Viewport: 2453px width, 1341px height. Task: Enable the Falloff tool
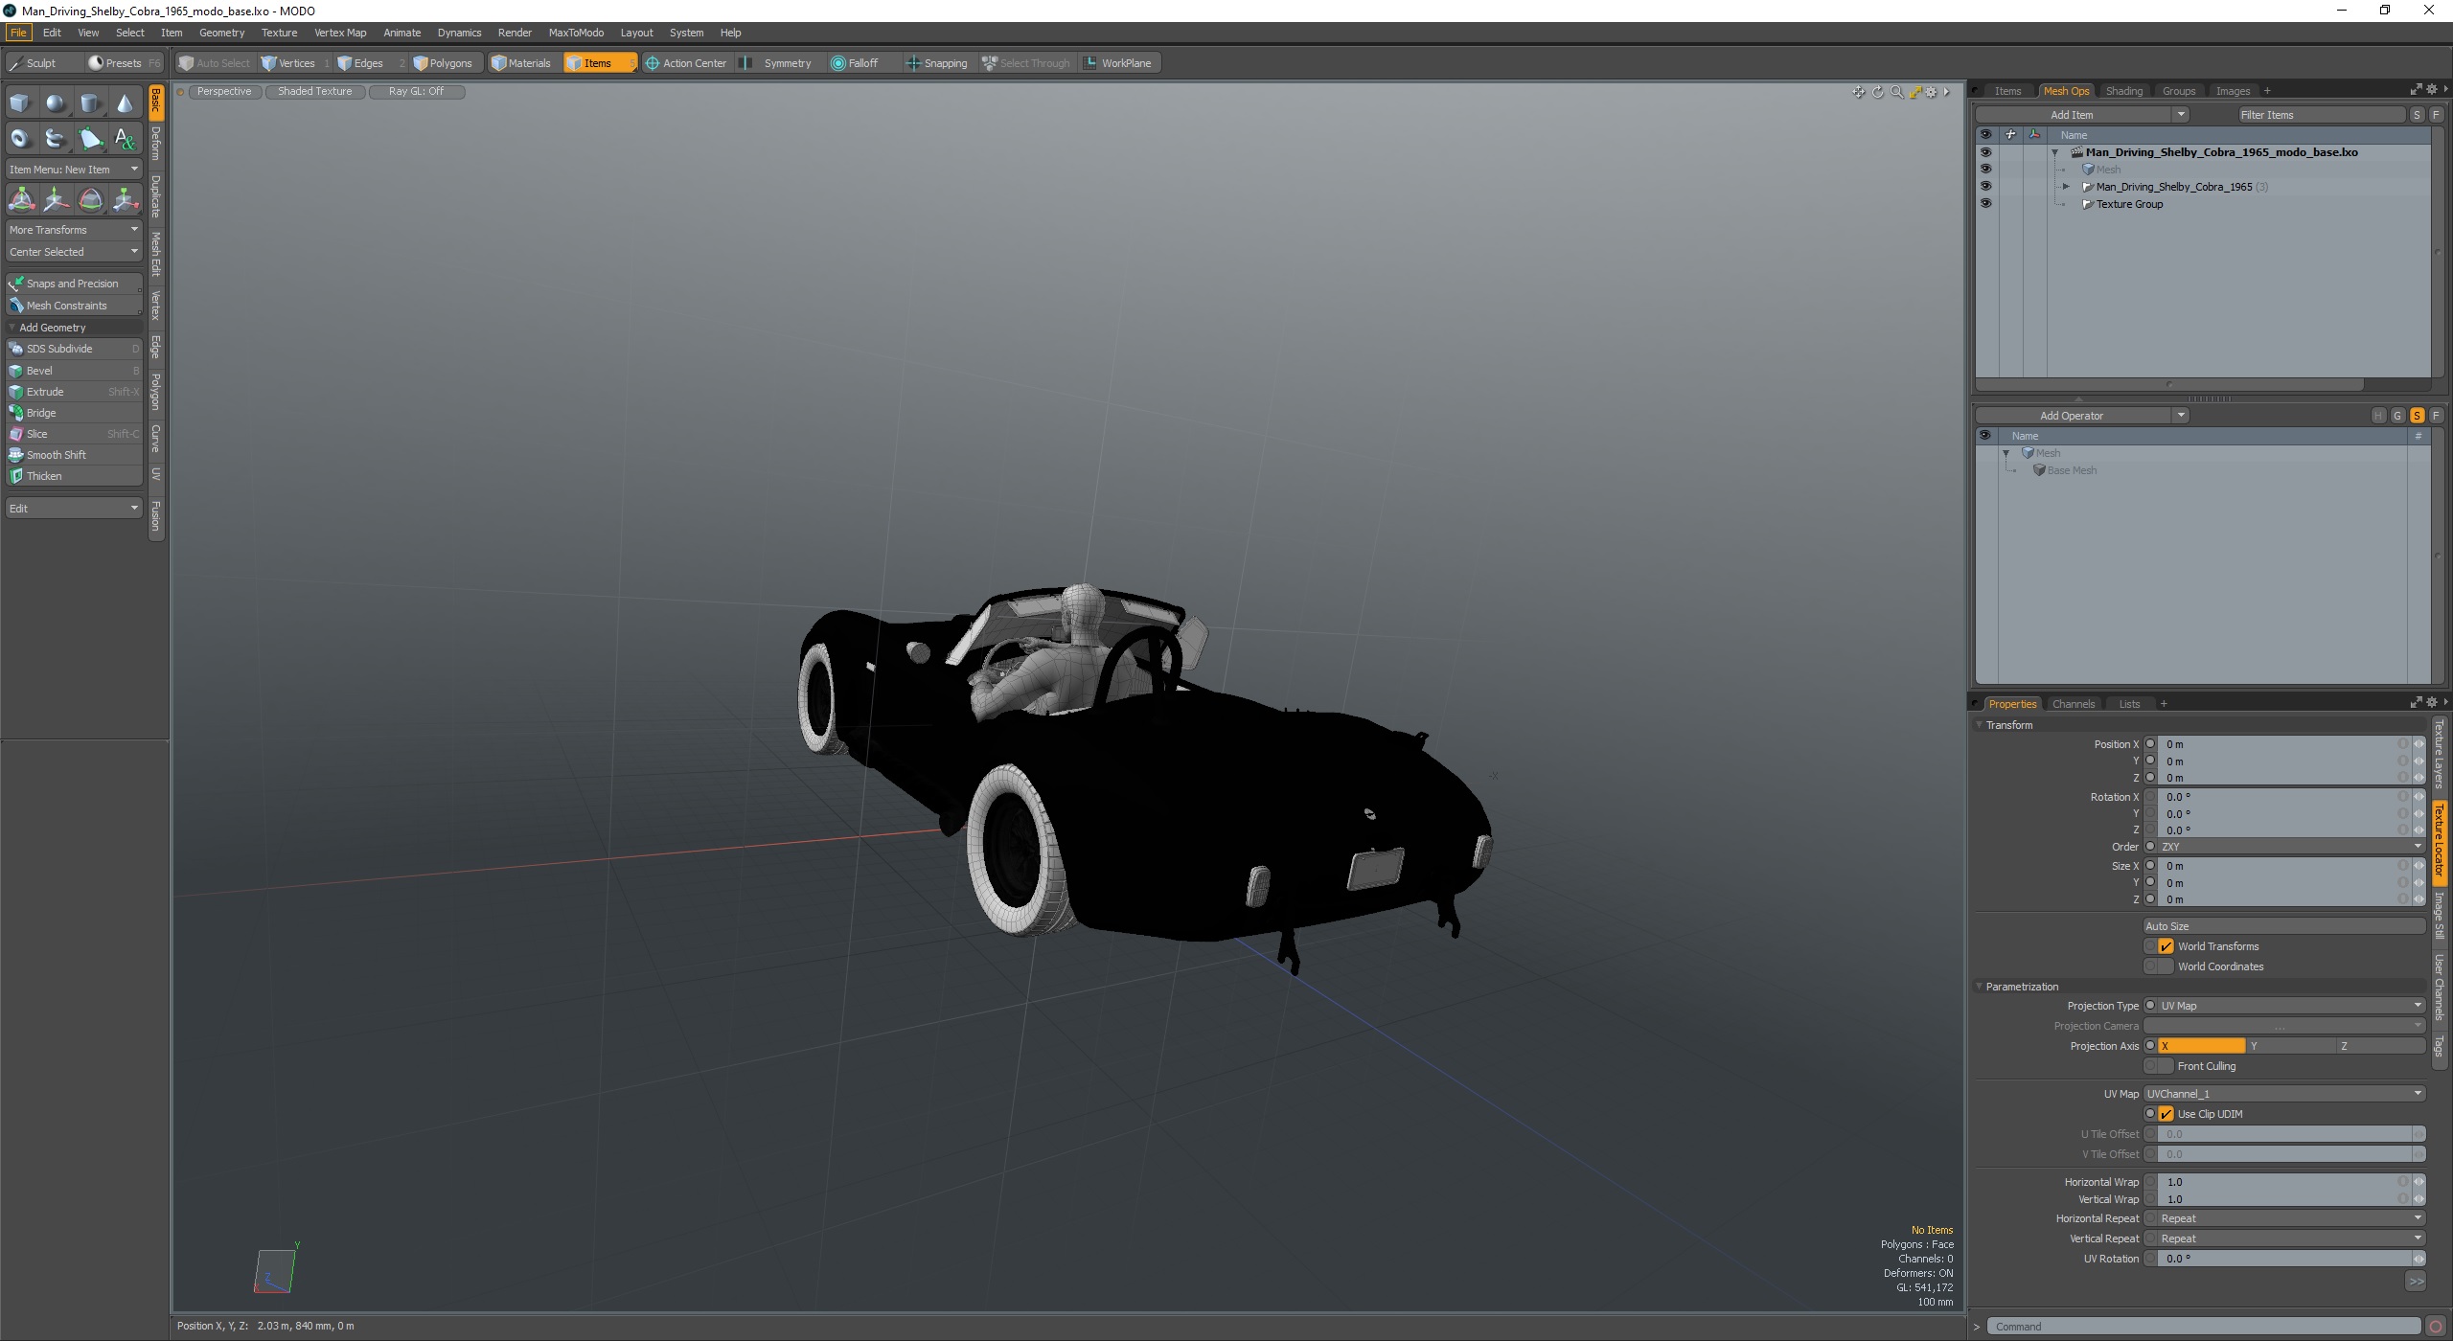(x=854, y=63)
